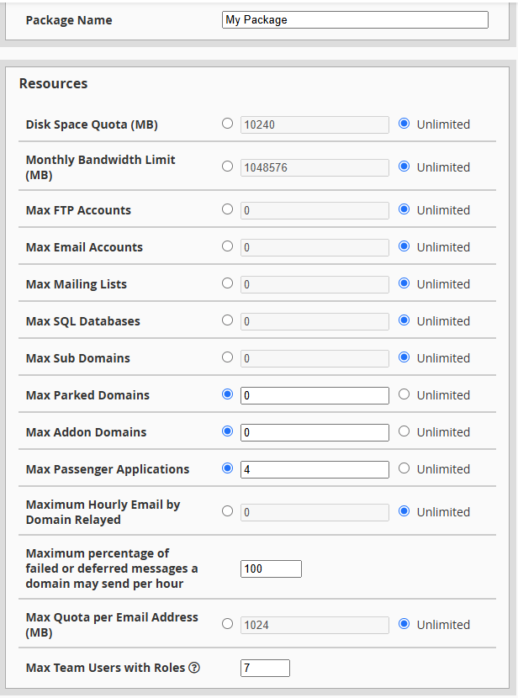Click the Max Team Users with Roles field
518x698 pixels.
point(265,669)
